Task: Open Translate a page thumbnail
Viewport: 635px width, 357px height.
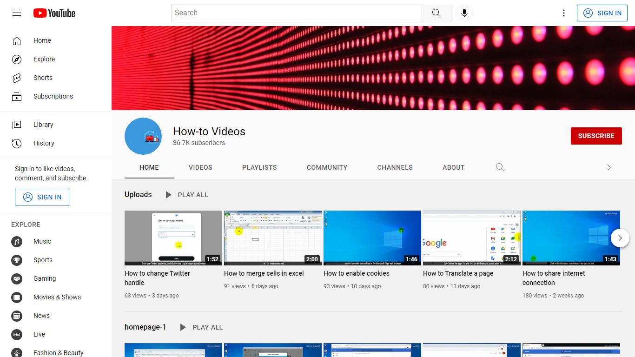Action: (472, 238)
